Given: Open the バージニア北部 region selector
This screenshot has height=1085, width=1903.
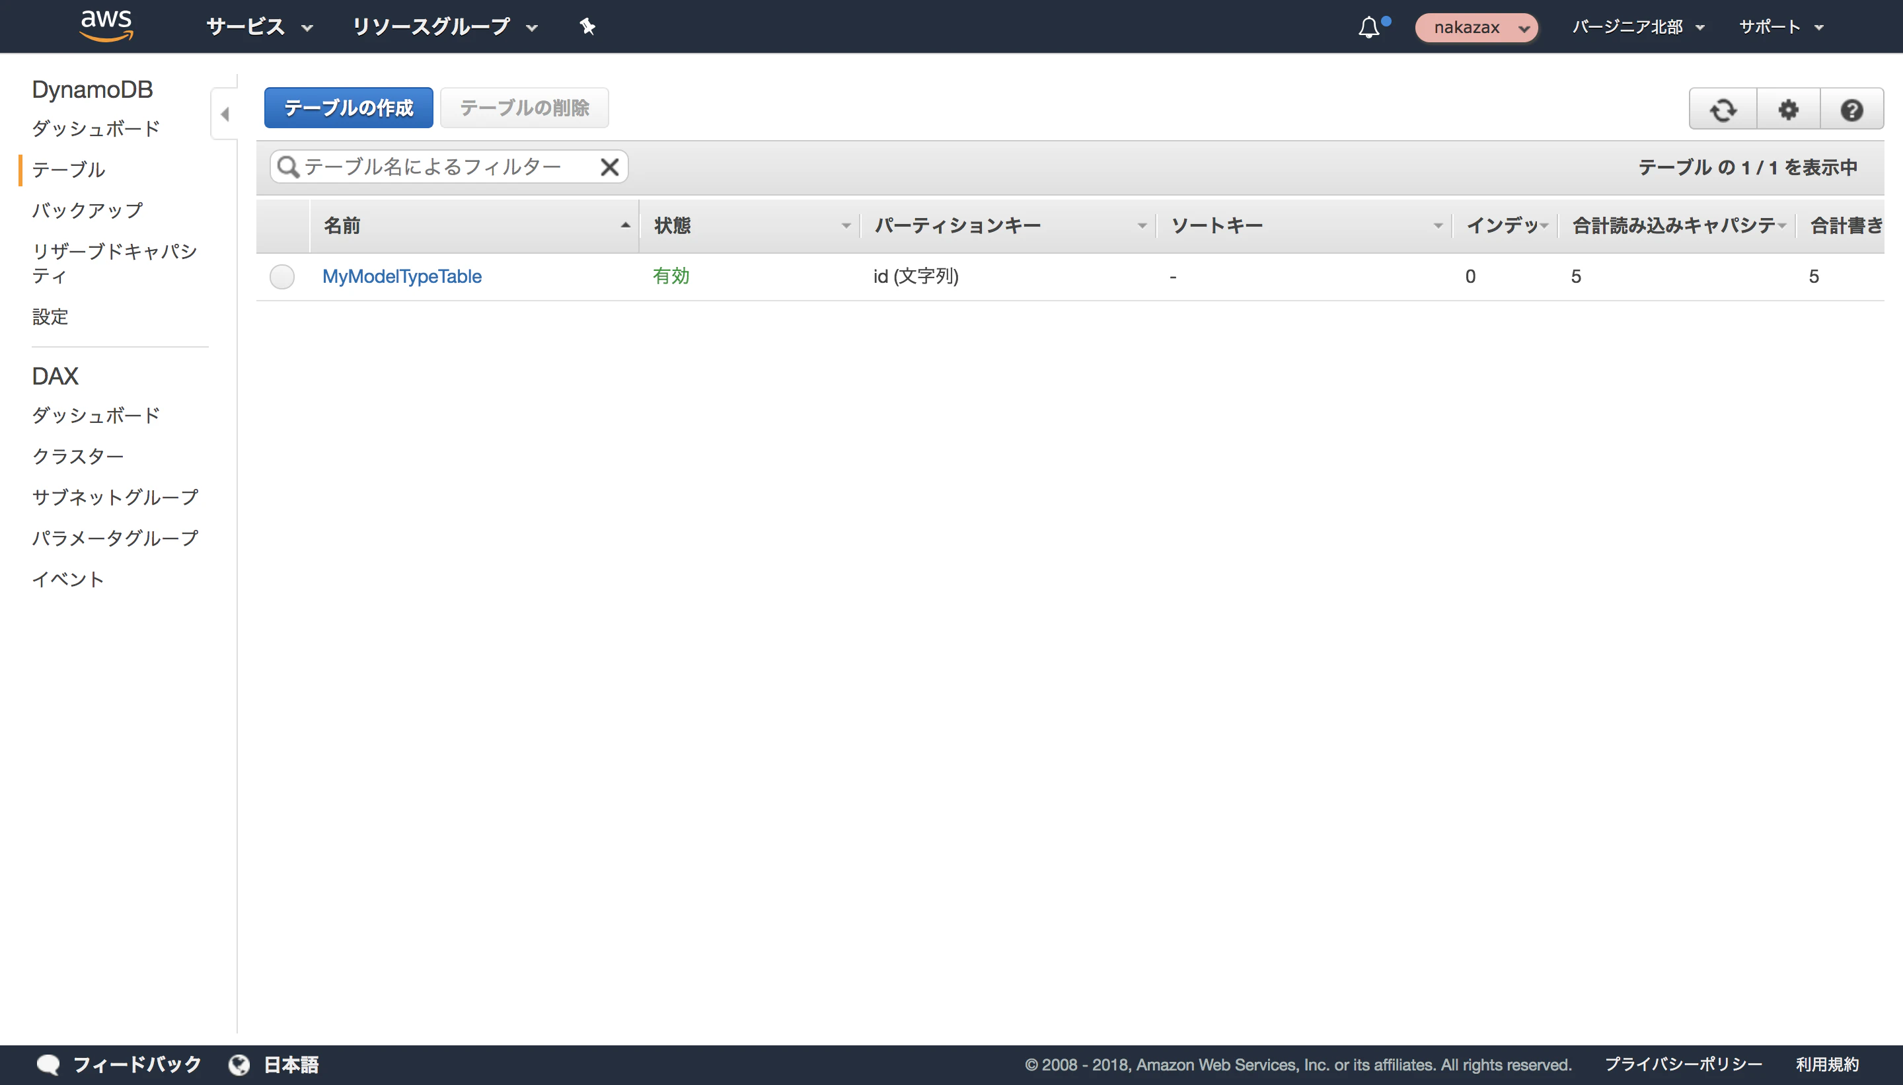Looking at the screenshot, I should [x=1639, y=27].
